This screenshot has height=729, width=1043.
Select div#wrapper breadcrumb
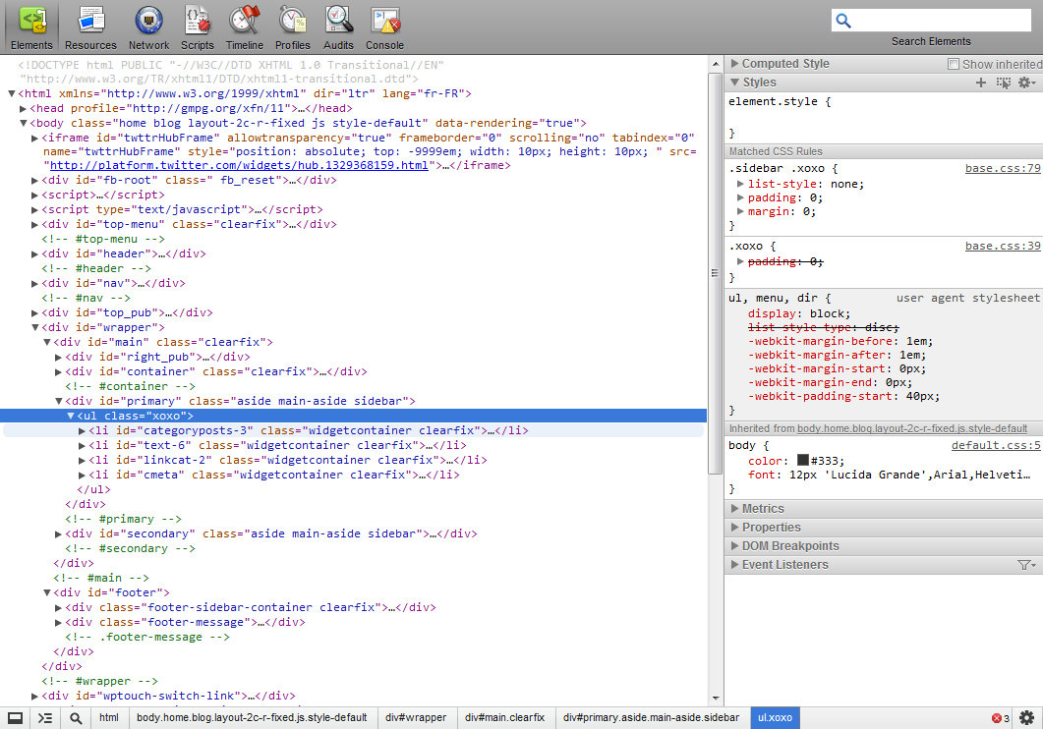click(x=416, y=718)
